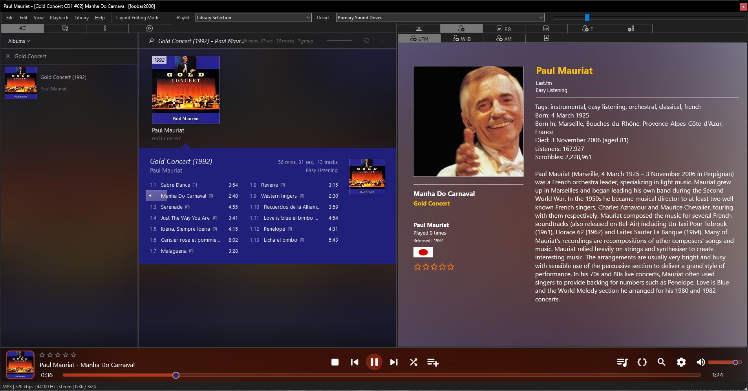Screen dimensions: 748x391
Task: Switch to the list-view tab
Action: tap(107, 28)
